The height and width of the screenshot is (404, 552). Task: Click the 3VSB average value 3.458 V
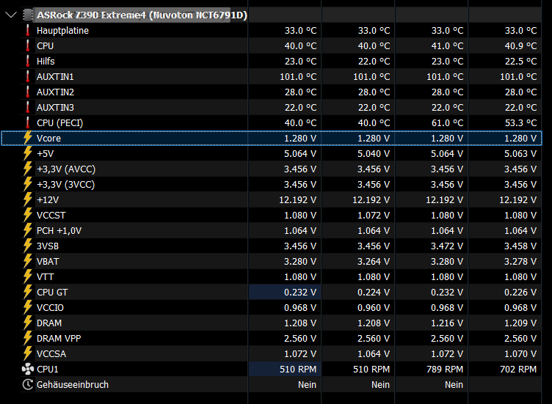(520, 246)
